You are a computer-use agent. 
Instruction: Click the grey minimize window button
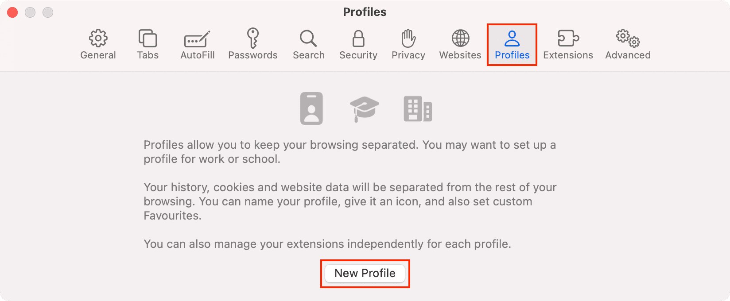pos(30,12)
